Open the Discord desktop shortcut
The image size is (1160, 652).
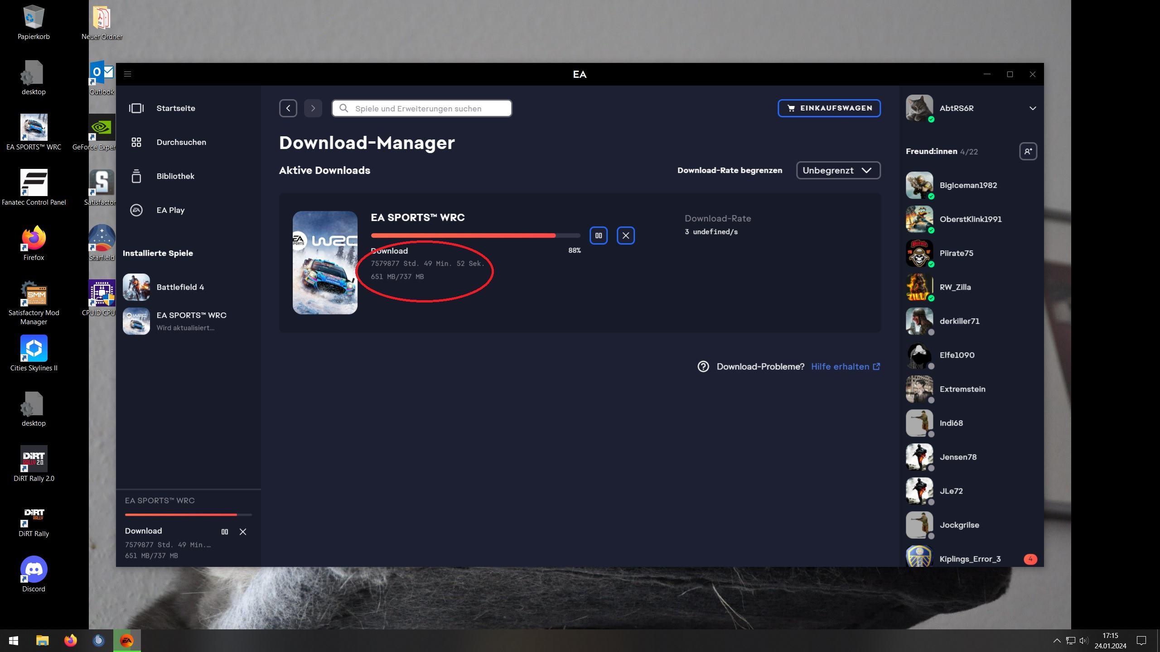click(34, 574)
